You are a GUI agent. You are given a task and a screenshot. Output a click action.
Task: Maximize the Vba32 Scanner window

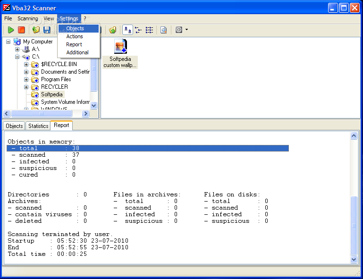click(x=344, y=8)
